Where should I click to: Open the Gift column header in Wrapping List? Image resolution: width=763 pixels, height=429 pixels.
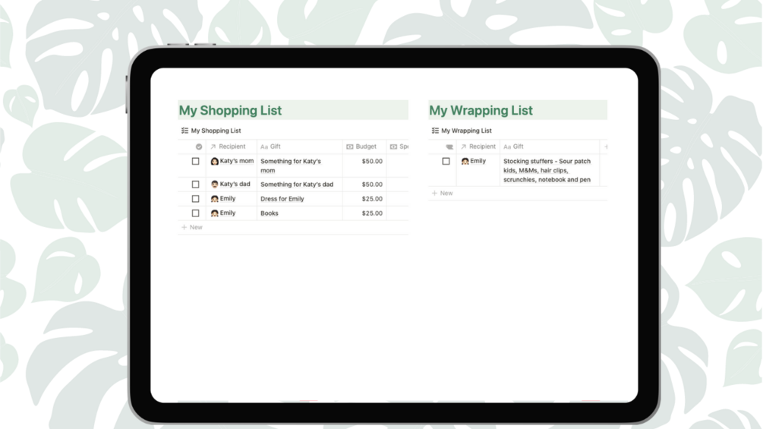550,147
